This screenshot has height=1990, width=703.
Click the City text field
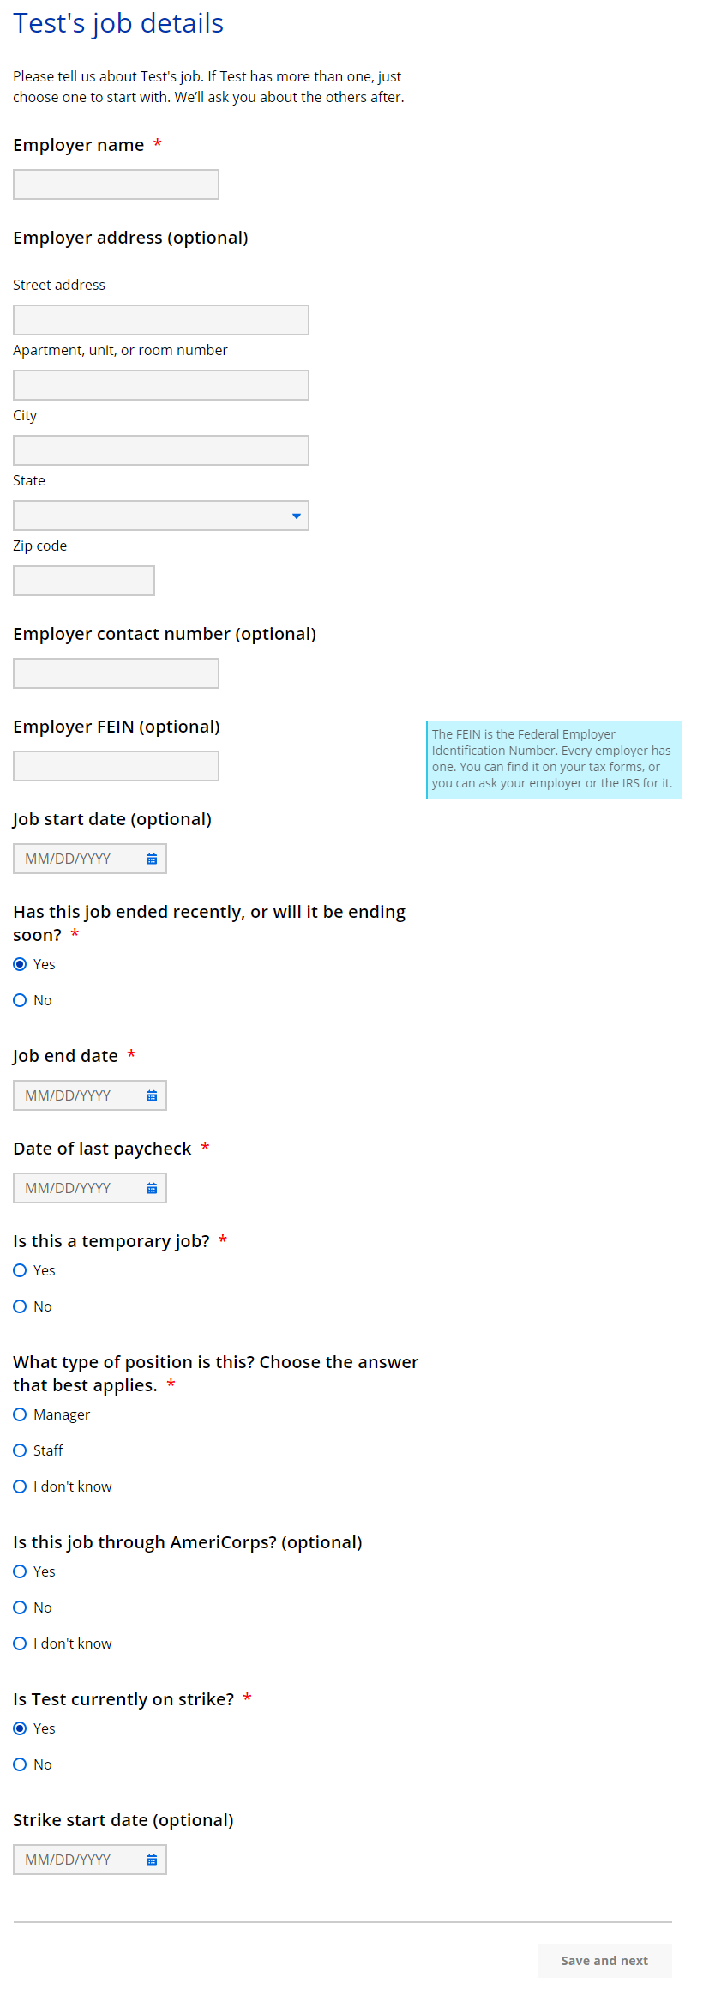click(x=161, y=450)
